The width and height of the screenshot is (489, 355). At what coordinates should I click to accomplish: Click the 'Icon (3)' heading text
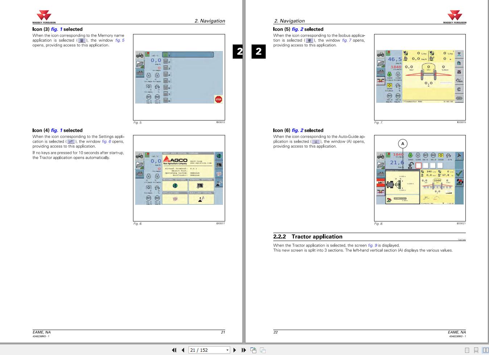click(x=41, y=29)
